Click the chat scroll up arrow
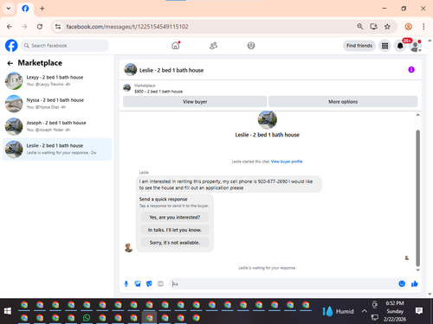 point(417,115)
